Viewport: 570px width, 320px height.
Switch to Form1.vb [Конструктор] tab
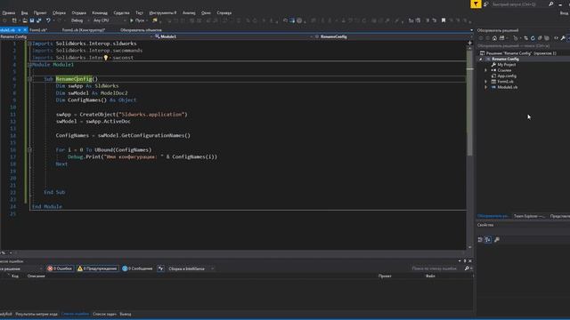pos(84,30)
